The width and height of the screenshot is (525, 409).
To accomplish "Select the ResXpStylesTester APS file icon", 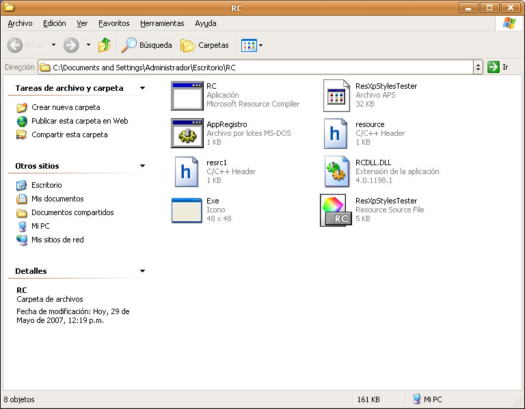I will (336, 96).
